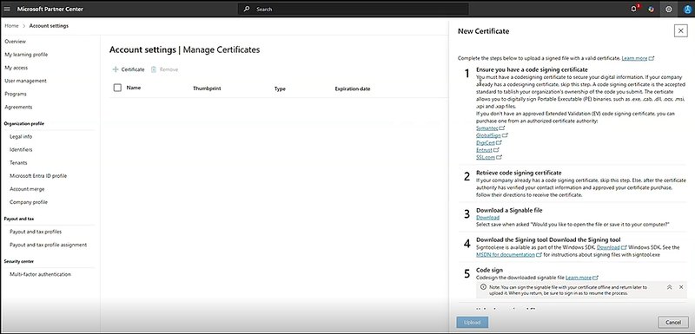This screenshot has height=334, width=695.
Task: Open the Symantec certificate authority link
Action: tap(486, 128)
